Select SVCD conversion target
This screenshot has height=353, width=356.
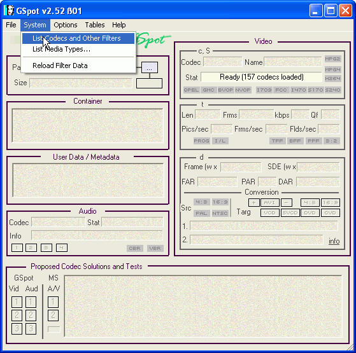(290, 213)
